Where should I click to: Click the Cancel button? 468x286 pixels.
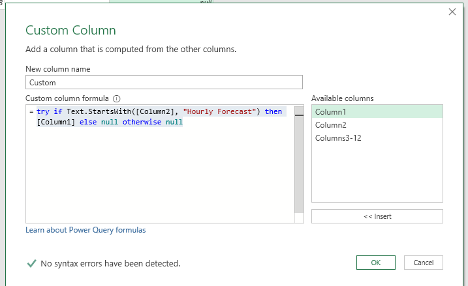pos(423,263)
